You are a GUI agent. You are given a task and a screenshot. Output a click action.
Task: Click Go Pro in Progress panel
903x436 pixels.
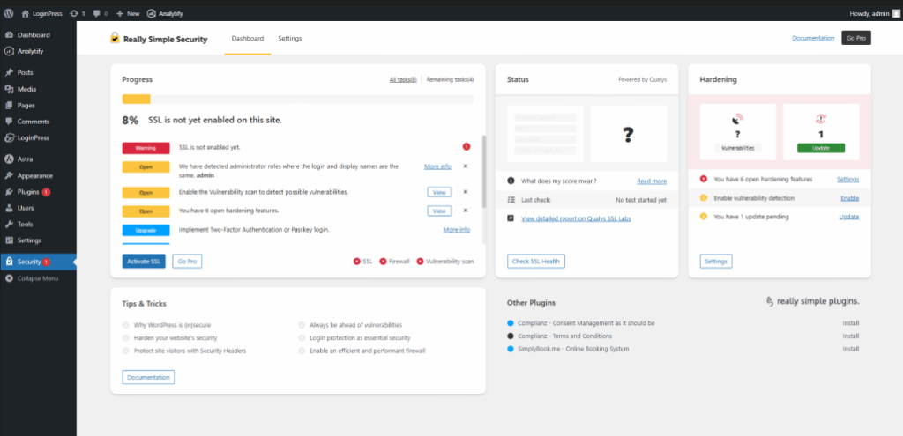tap(187, 261)
